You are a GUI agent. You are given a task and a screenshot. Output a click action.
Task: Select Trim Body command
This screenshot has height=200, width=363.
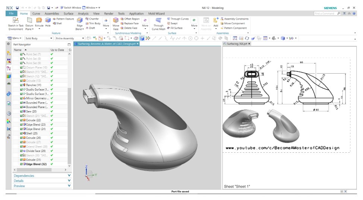click(93, 23)
